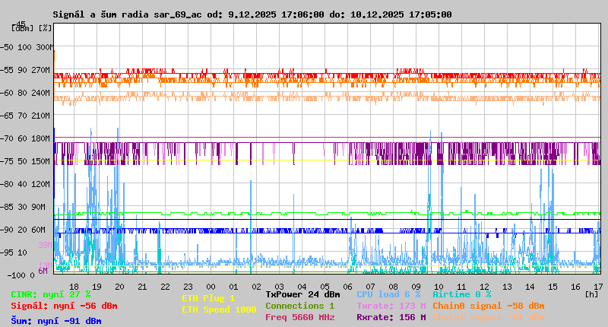Click the "13" hour label on the time axis
This screenshot has width=608, height=327.
point(507,287)
